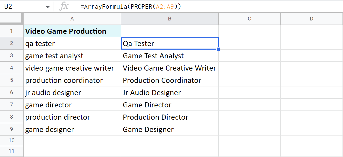343x157 pixels.
Task: Select the 'Game Designer' cell in column B
Action: (169, 129)
